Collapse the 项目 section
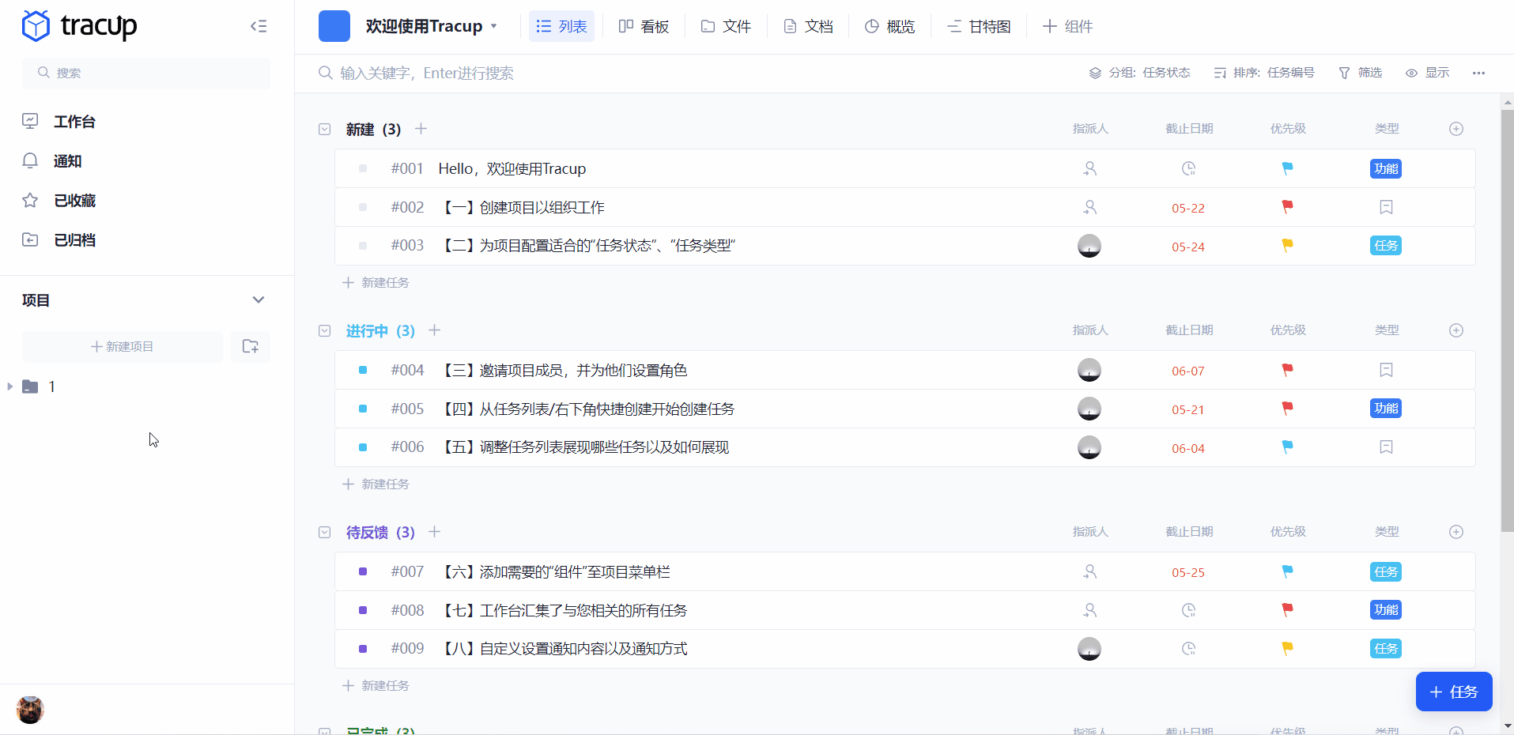Viewport: 1514px width, 735px height. pos(259,300)
